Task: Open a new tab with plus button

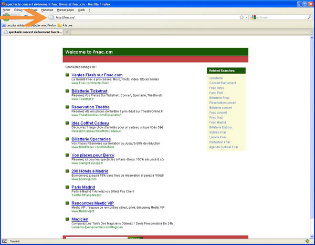Action: pos(67,32)
